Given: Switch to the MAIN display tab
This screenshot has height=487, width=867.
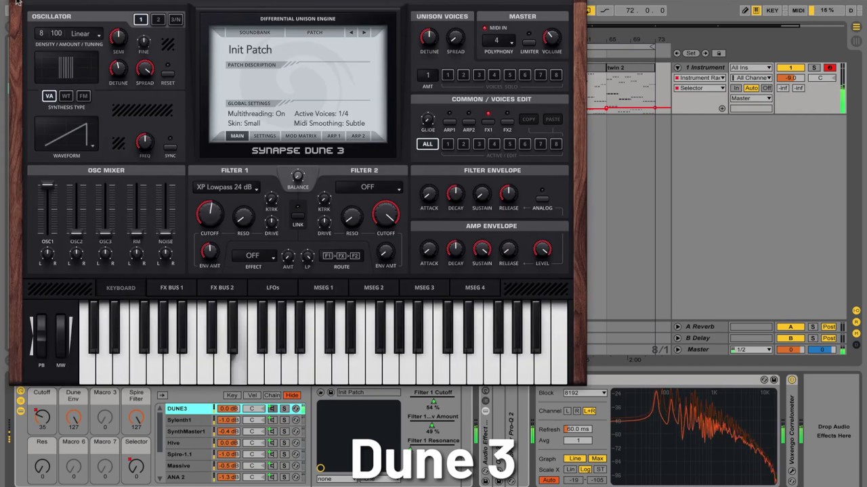Looking at the screenshot, I should point(237,136).
